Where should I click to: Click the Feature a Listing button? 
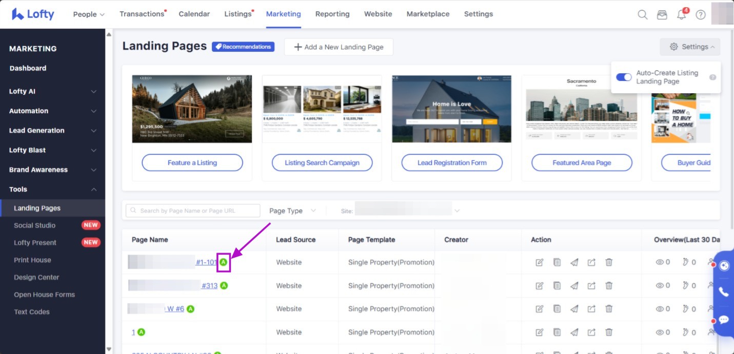[192, 163]
